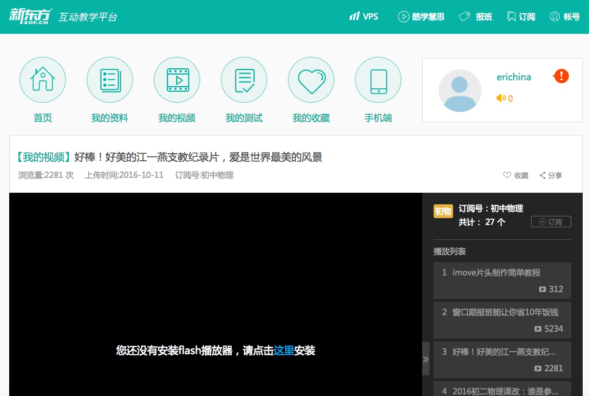Click the 这里 flash install link

pyautogui.click(x=284, y=350)
